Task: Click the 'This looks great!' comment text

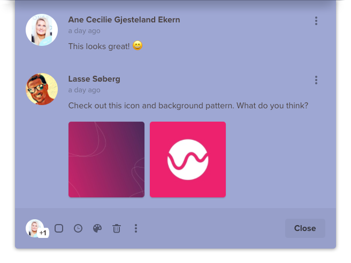Action: coord(99,46)
